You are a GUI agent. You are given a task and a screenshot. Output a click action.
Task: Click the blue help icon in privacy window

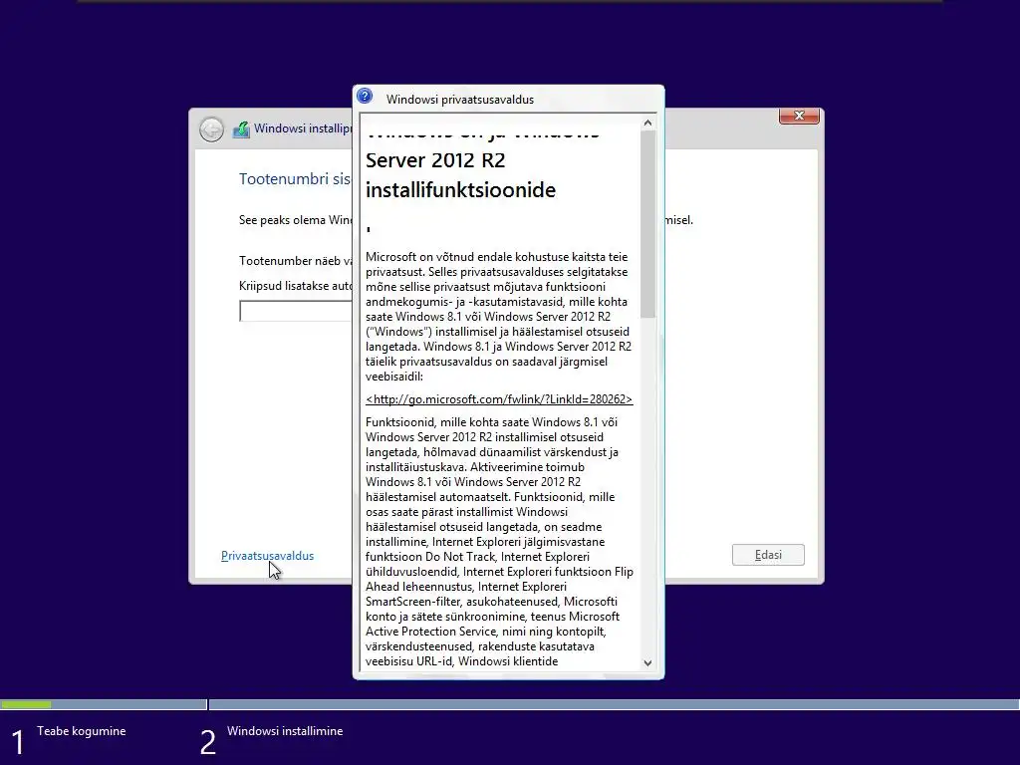[365, 97]
